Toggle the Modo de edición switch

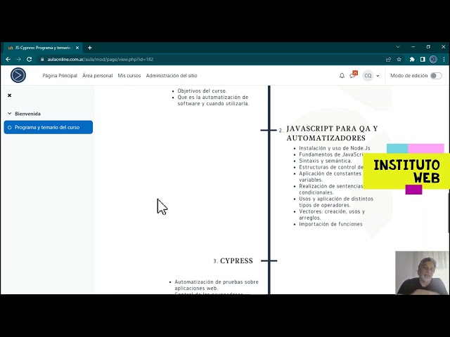point(436,76)
